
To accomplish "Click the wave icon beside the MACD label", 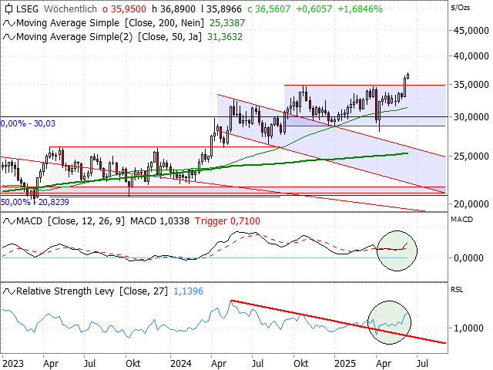I will click(8, 221).
